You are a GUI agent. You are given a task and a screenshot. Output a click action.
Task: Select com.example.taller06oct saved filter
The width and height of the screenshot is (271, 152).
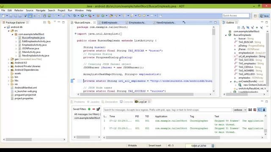click(x=87, y=118)
